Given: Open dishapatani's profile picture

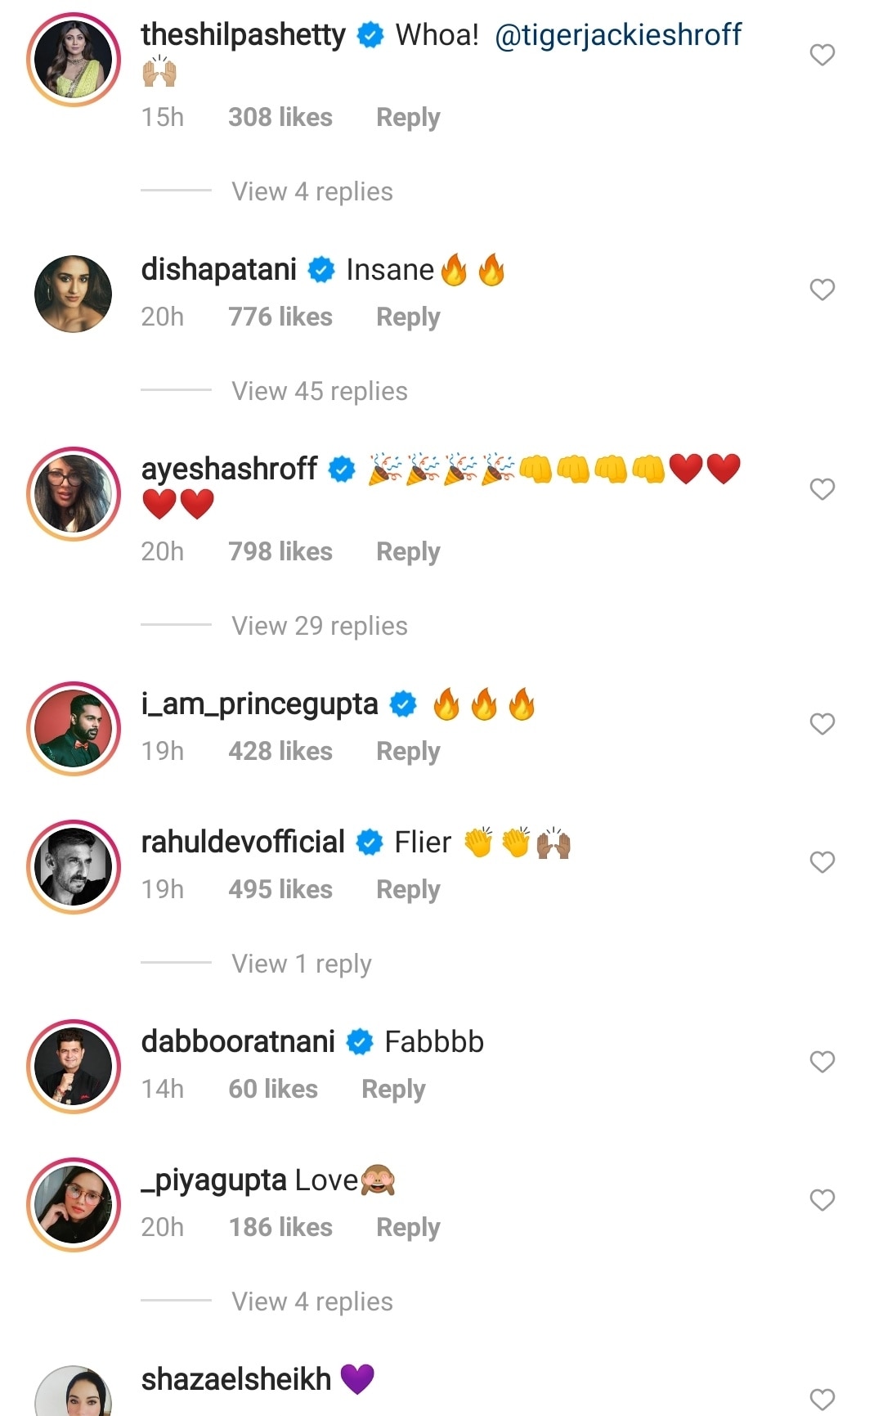Looking at the screenshot, I should 74,294.
